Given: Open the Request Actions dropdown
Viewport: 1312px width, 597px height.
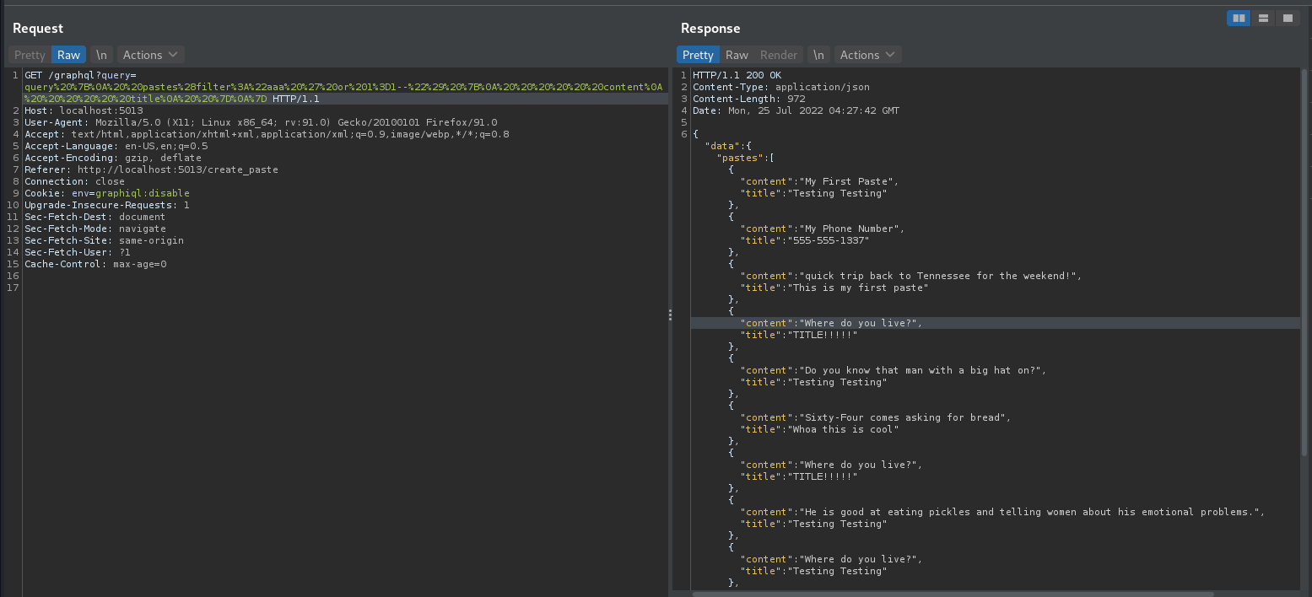Looking at the screenshot, I should (149, 54).
